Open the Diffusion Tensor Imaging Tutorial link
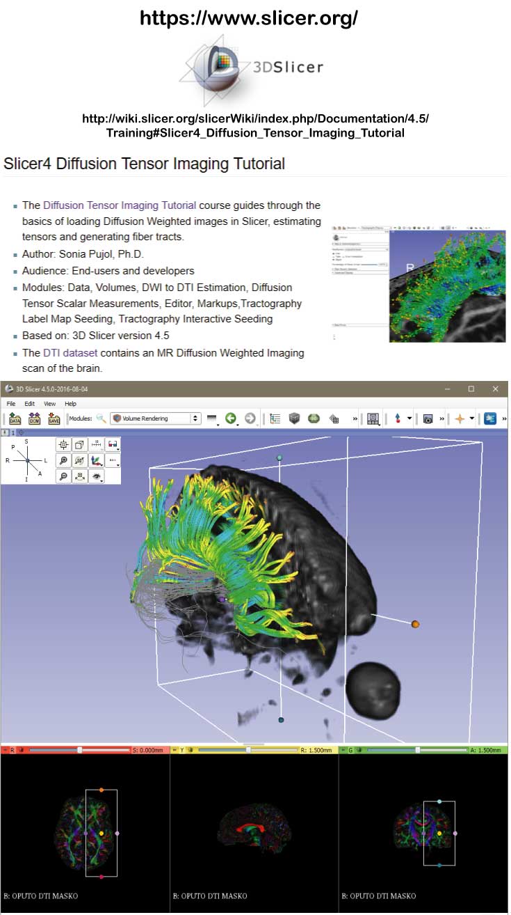 [120, 205]
